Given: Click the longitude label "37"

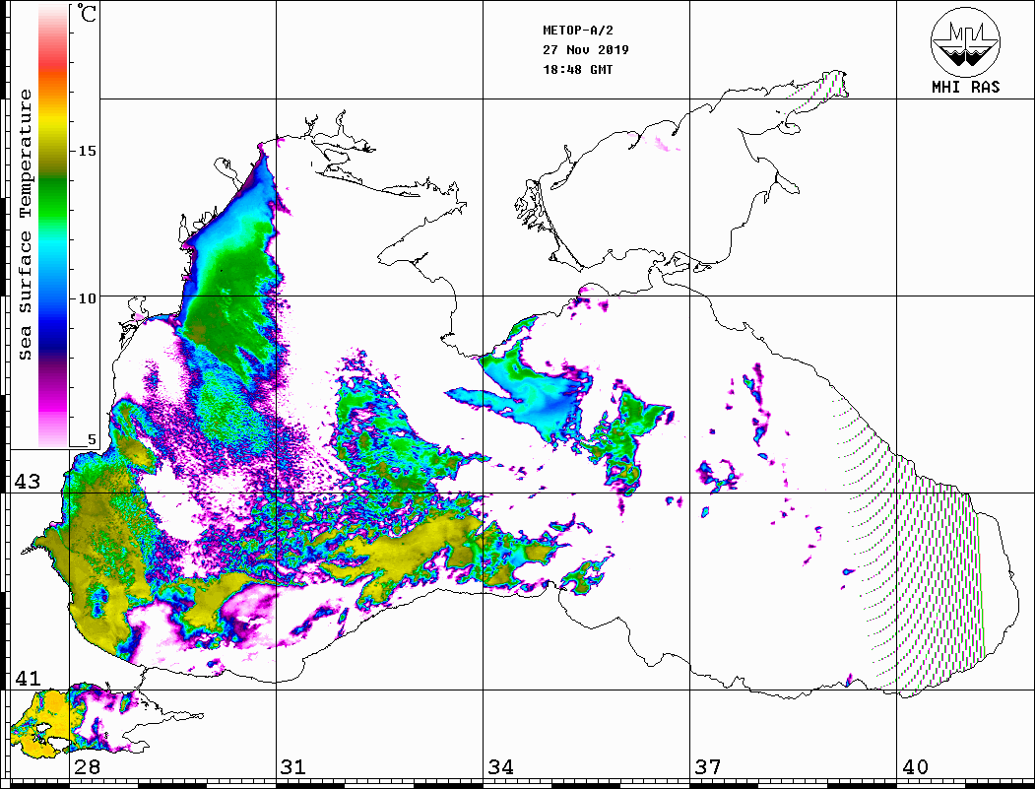Looking at the screenshot, I should (708, 767).
